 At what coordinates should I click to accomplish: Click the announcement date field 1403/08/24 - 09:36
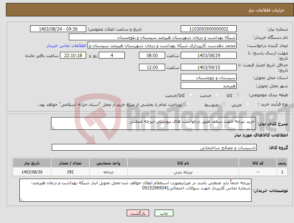[58, 29]
